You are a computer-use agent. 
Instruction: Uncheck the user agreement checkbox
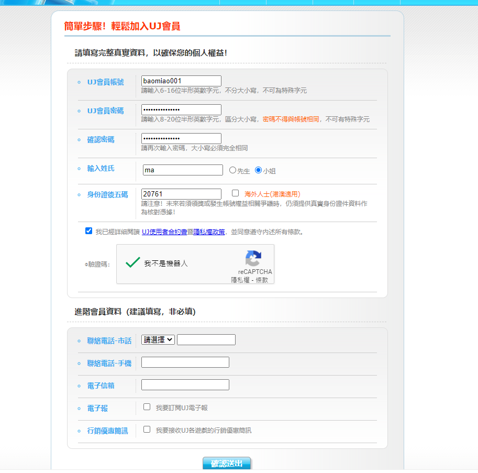88,231
